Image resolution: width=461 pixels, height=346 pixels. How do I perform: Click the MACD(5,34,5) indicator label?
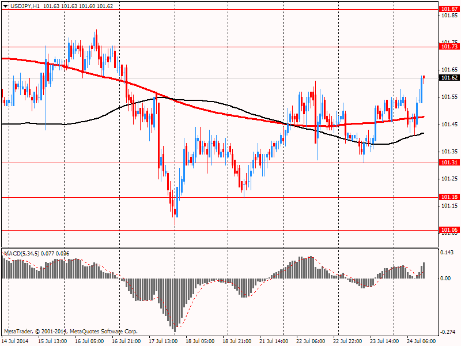coord(22,253)
